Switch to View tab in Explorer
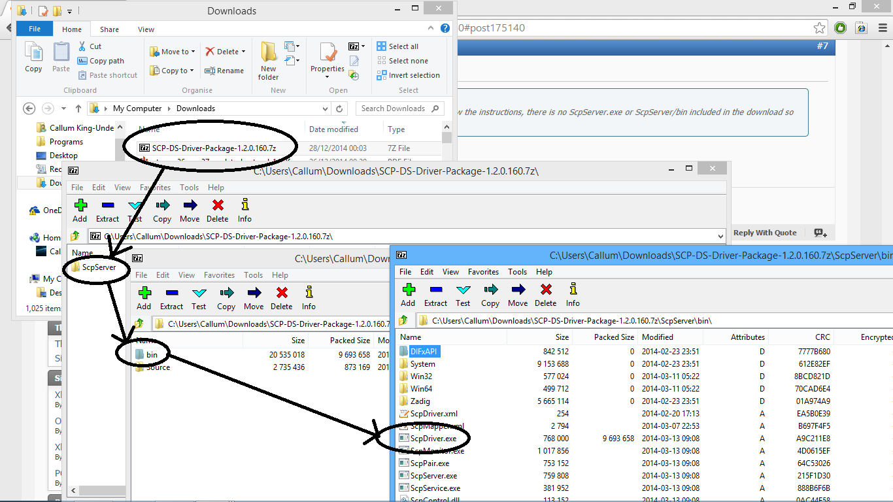Viewport: 893px width, 502px height. [x=146, y=29]
